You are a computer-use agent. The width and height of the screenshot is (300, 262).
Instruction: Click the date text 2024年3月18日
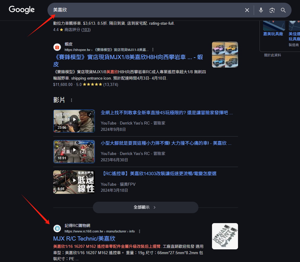coord(114,190)
